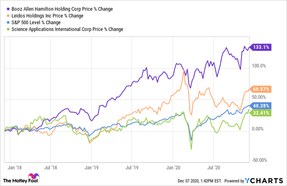This screenshot has width=287, height=186.
Task: Open the YCharts logo link
Action: click(264, 180)
